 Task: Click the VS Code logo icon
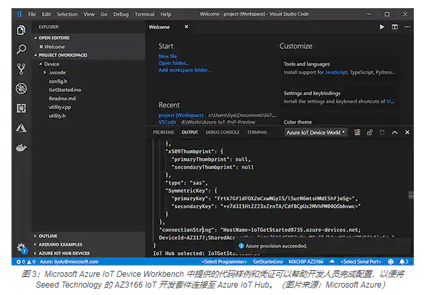[x=19, y=14]
